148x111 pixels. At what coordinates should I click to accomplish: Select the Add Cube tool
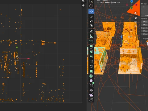click(91, 42)
